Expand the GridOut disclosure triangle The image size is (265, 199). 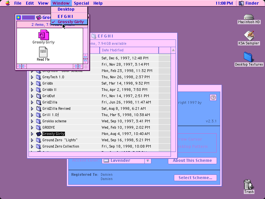(32, 96)
